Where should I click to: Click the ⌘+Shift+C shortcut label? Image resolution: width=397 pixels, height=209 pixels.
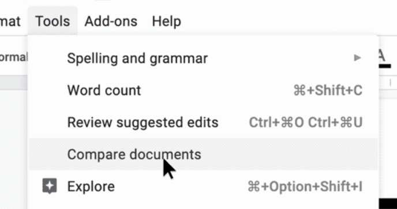[x=328, y=90]
